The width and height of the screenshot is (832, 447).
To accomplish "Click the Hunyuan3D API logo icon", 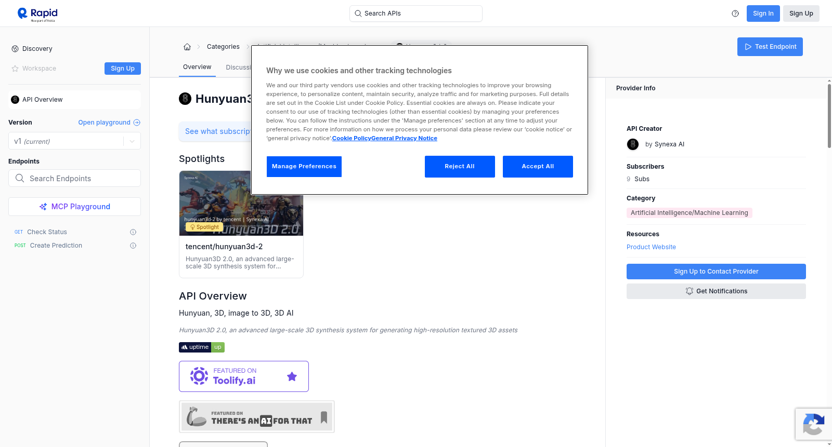I will click(185, 99).
